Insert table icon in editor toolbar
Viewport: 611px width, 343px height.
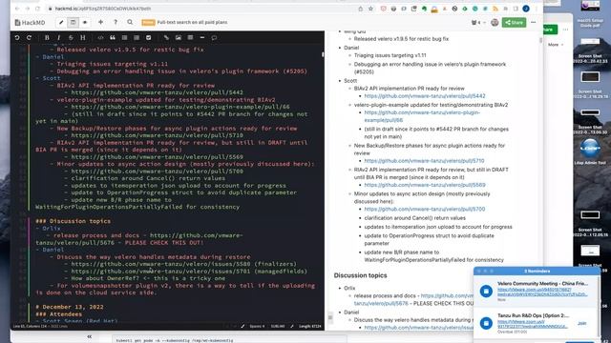[x=190, y=38]
